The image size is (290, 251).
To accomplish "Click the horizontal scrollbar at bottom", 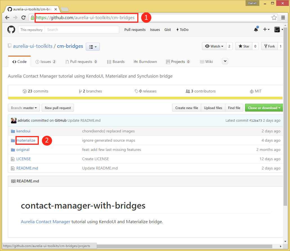I will tap(185, 247).
